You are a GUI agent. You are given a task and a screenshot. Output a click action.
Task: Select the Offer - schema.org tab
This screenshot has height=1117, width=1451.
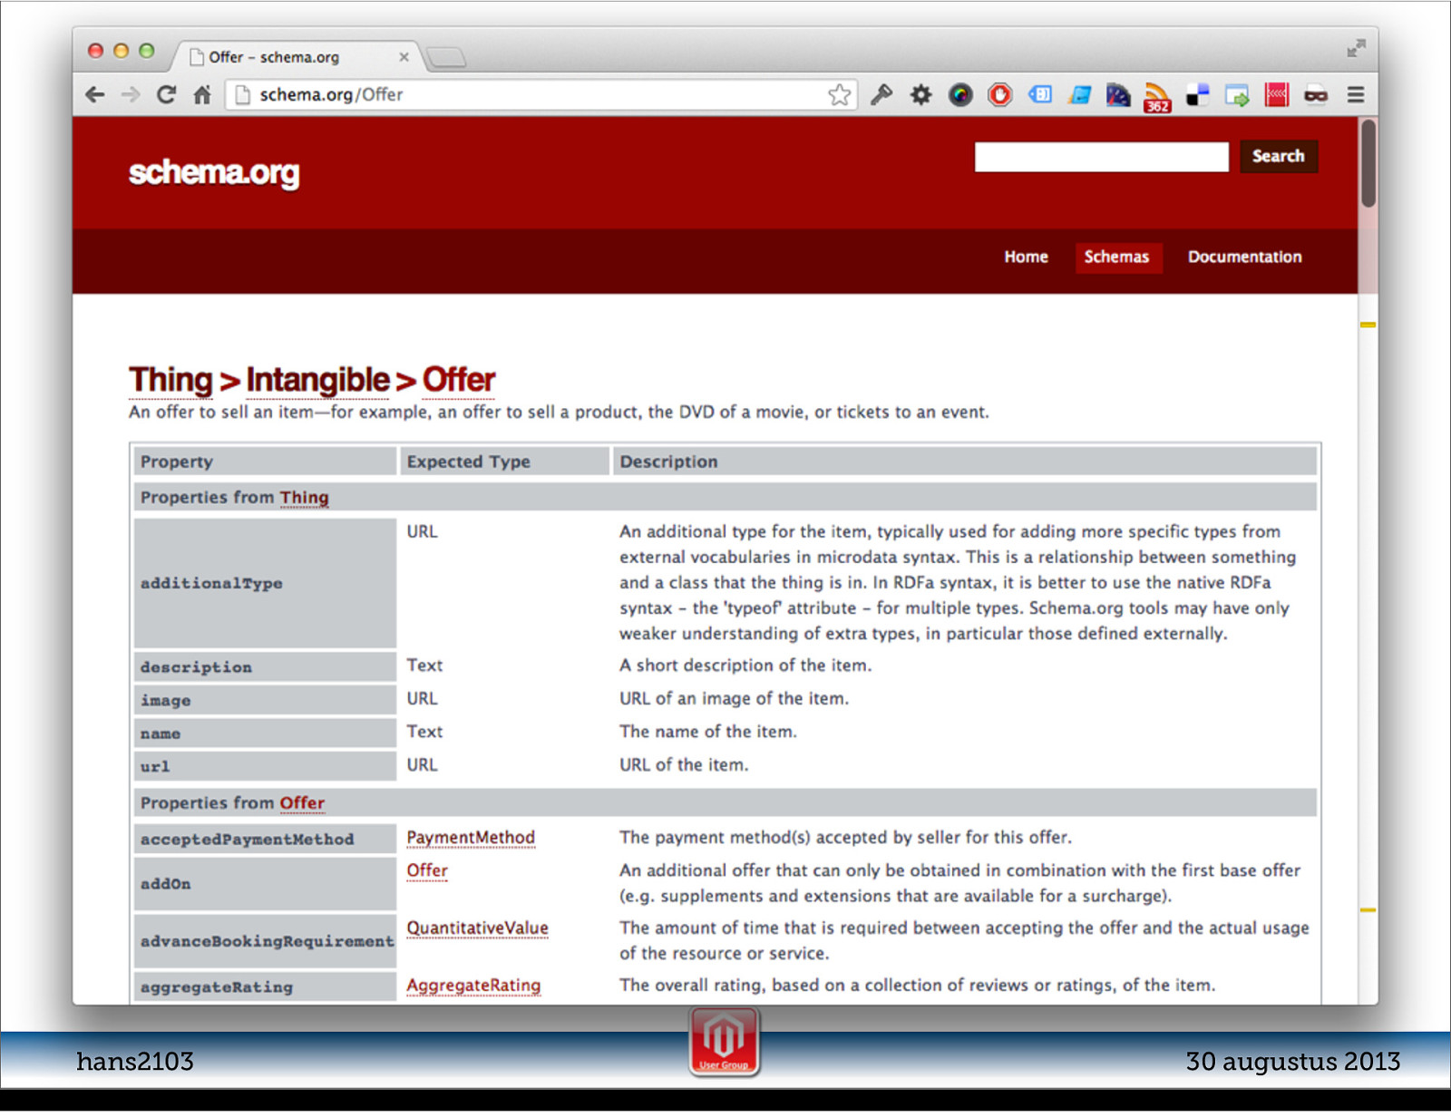(297, 56)
